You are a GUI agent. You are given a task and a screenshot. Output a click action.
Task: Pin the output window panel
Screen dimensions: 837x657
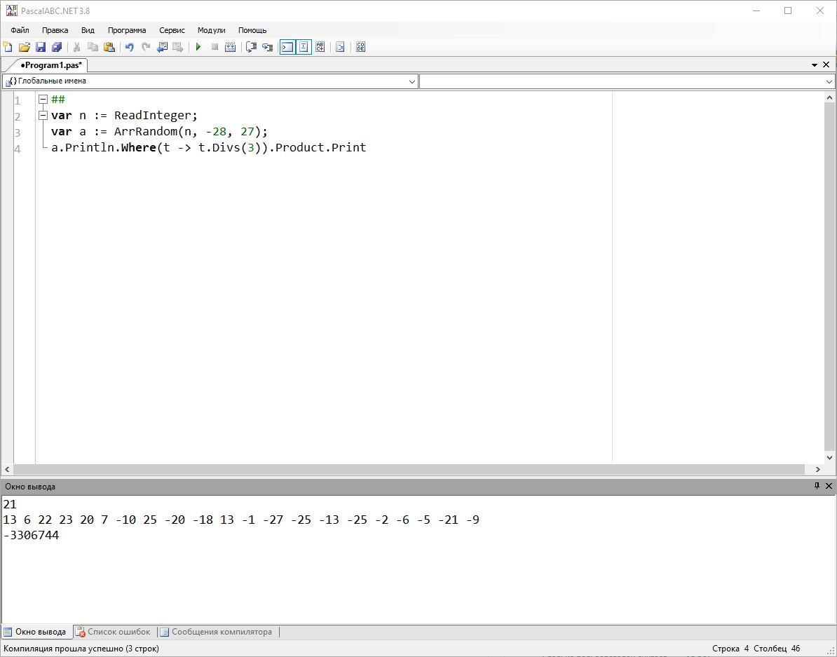click(817, 486)
